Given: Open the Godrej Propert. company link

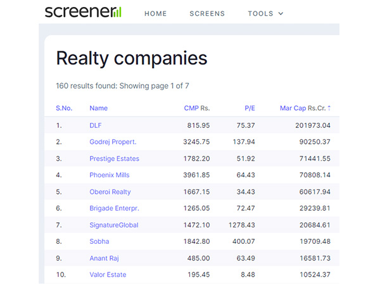Looking at the screenshot, I should pyautogui.click(x=113, y=142).
